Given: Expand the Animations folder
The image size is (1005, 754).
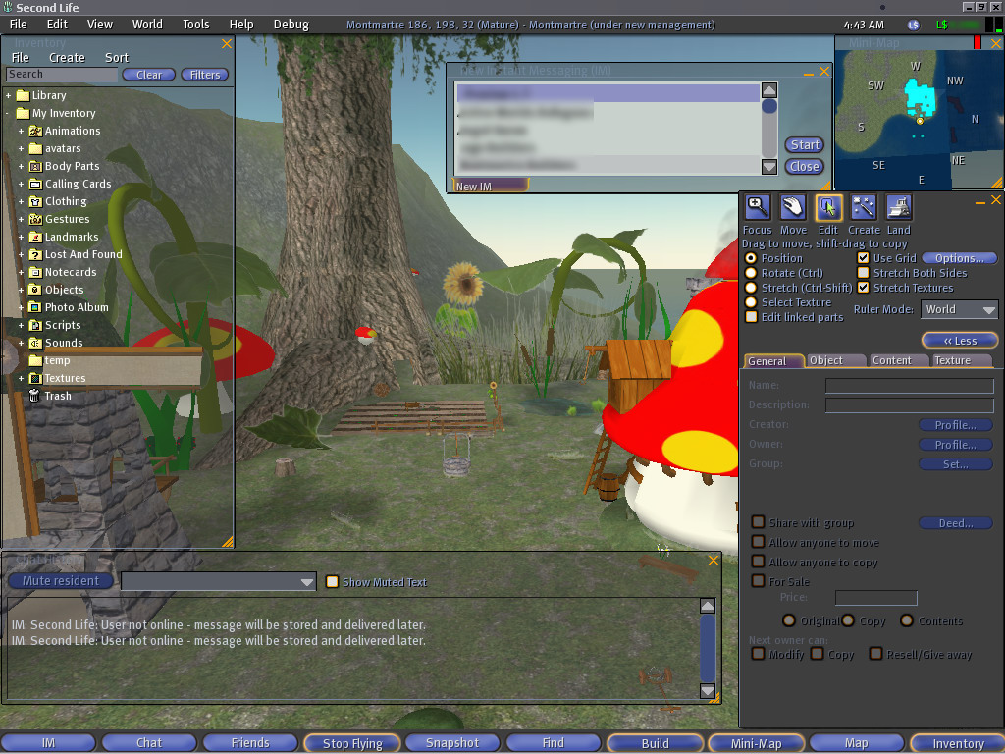Looking at the screenshot, I should click(22, 131).
